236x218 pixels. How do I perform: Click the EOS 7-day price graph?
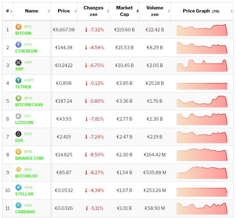pyautogui.click(x=202, y=137)
